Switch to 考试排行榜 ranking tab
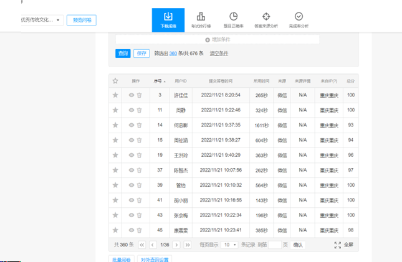402x262 pixels. pos(201,20)
